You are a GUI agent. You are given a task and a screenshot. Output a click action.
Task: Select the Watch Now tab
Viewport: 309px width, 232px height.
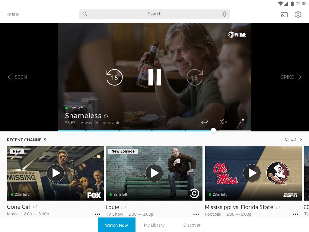(x=116, y=225)
